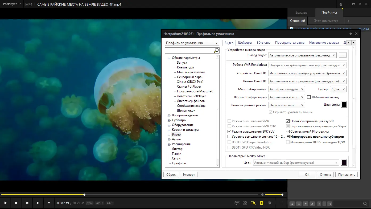Uncheck Новая синхронизация Vsync9
The image size is (371, 209).
click(x=288, y=121)
